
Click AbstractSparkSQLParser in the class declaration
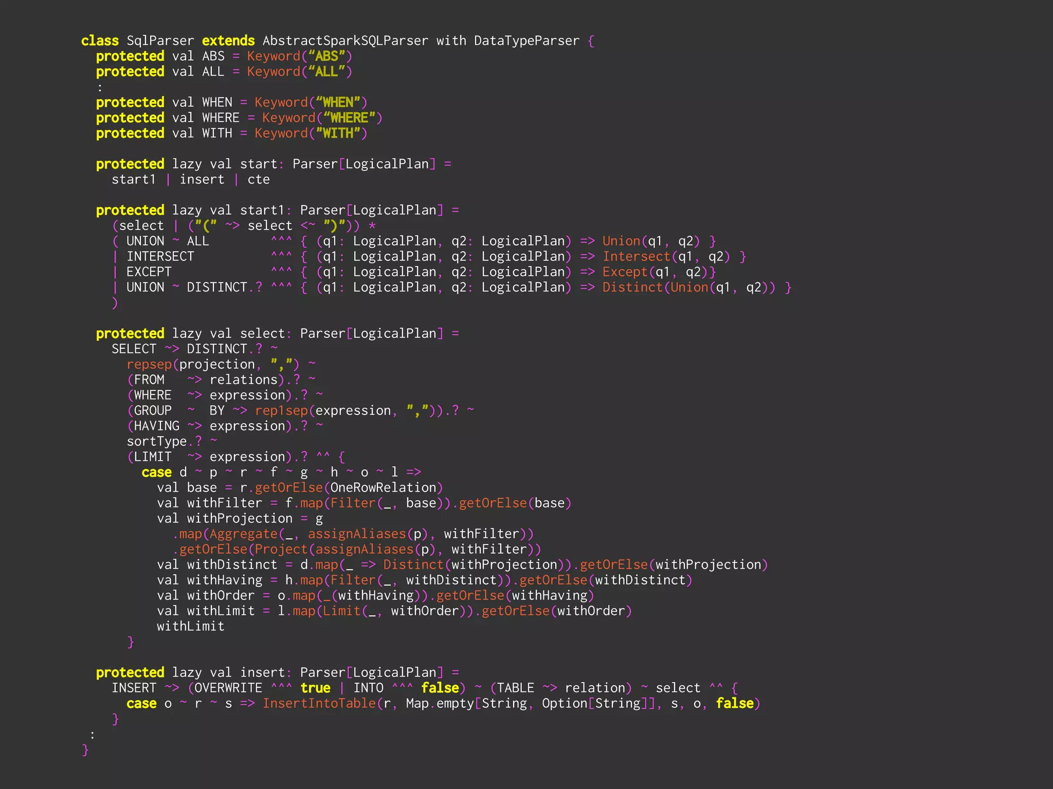point(345,41)
